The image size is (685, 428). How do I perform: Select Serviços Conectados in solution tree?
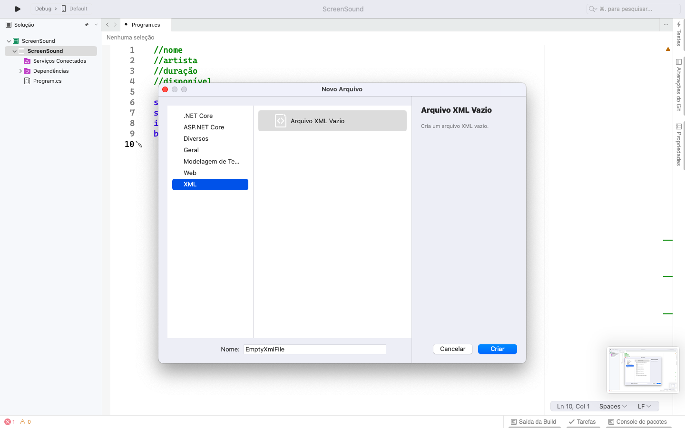59,61
